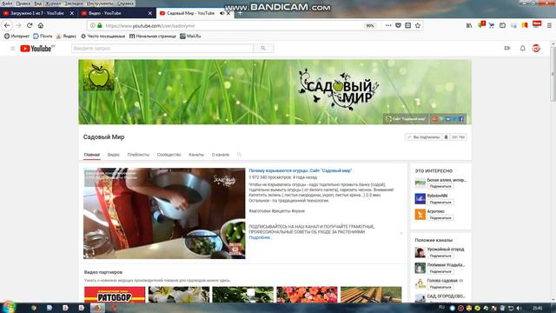Click the page vertical scrollbar thumb
Screen dimensions: 556x313
[x=553, y=73]
